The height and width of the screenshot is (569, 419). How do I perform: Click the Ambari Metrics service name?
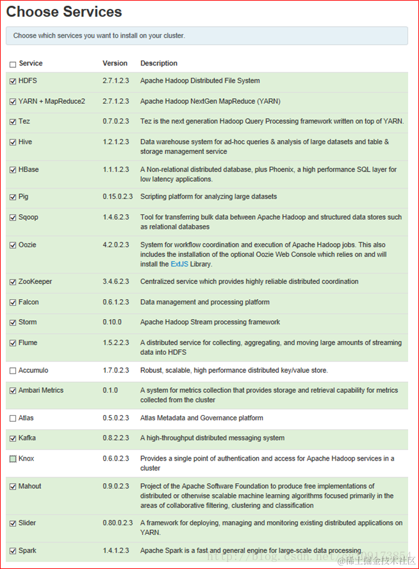tap(41, 390)
